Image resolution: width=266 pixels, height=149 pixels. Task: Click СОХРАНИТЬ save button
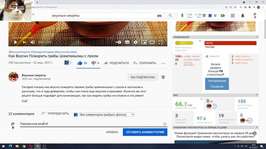(145, 63)
